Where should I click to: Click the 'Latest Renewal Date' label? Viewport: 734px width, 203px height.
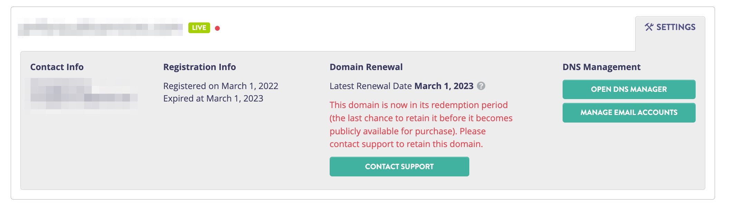click(371, 86)
